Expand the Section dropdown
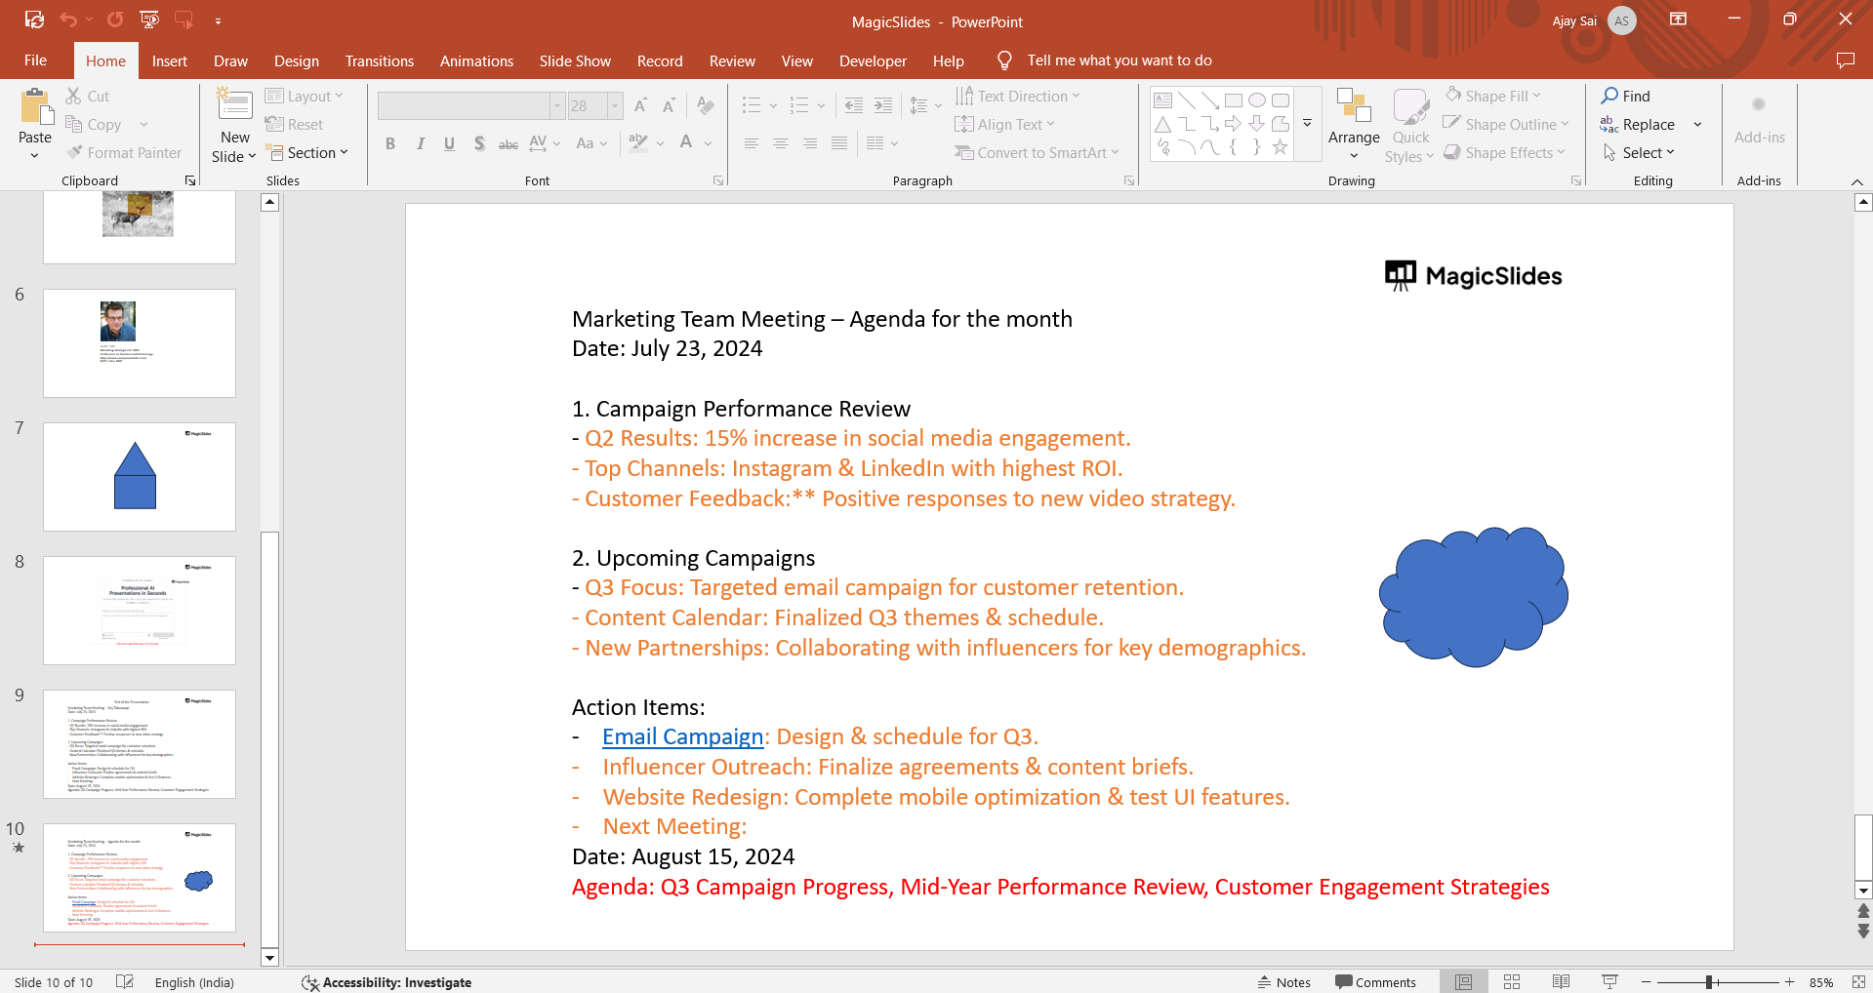1873x993 pixels. 308,153
